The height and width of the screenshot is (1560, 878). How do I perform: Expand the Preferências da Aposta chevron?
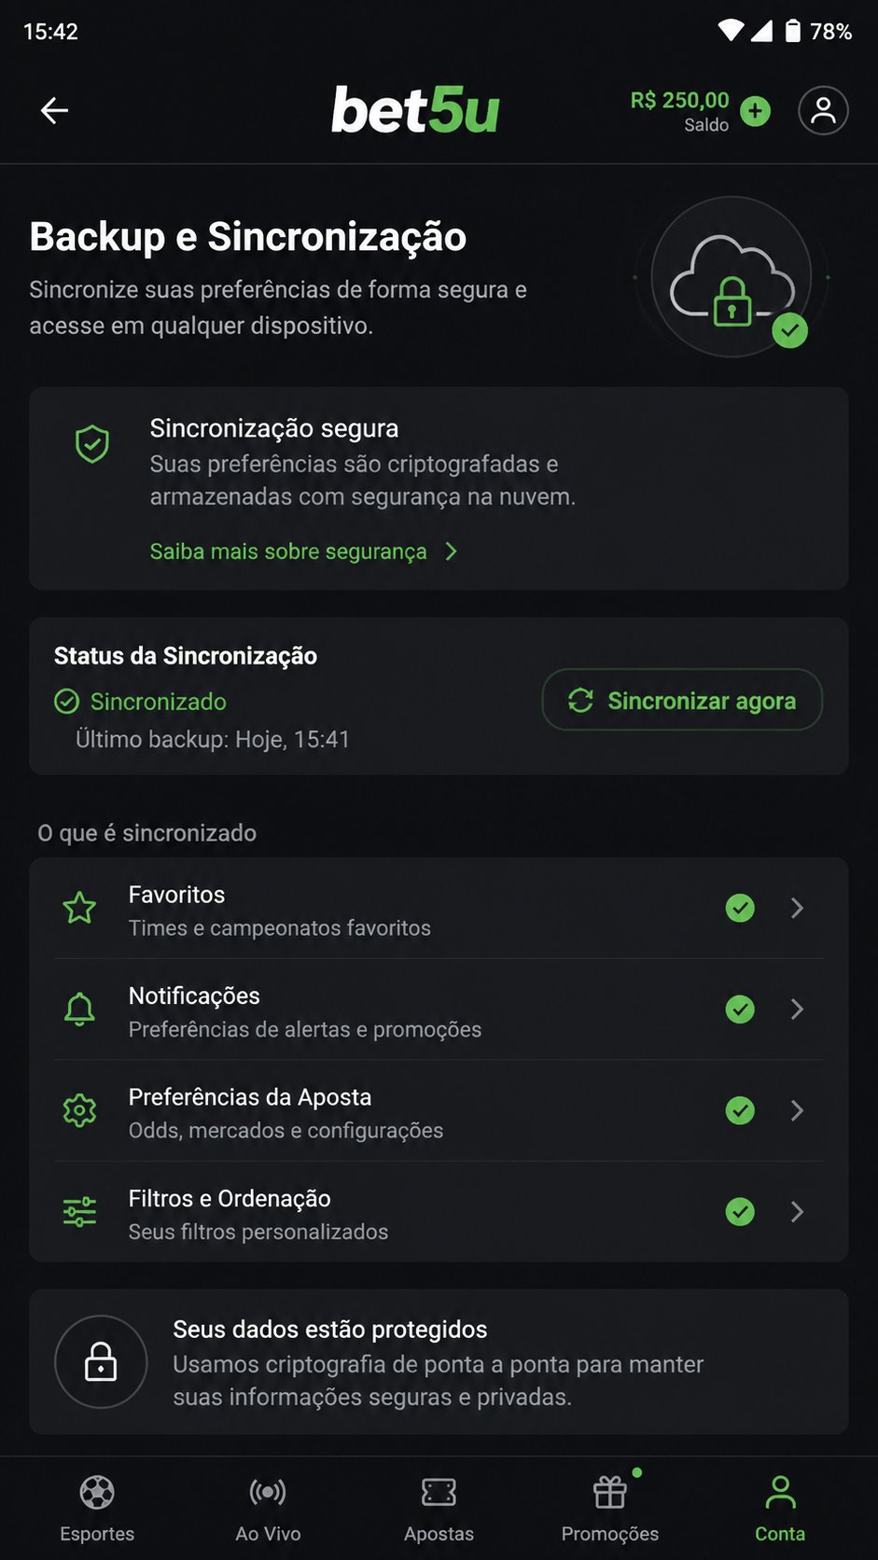click(x=797, y=1110)
